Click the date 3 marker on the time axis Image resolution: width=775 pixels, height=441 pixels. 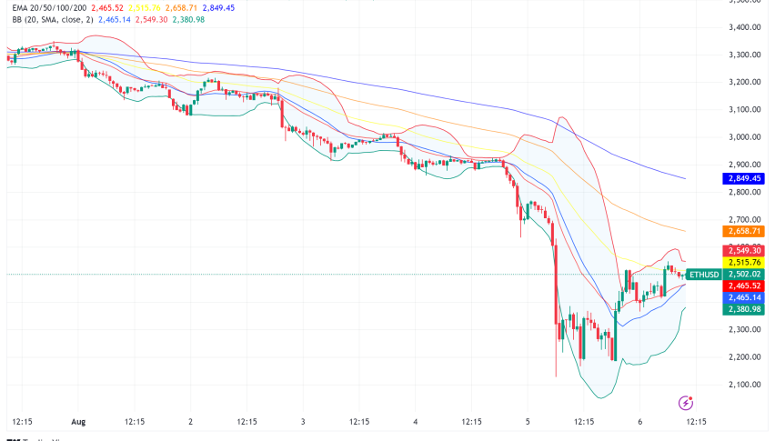303,422
